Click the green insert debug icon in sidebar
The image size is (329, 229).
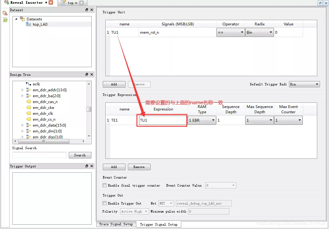coord(5,20)
